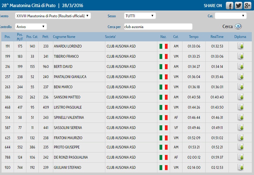This screenshot has height=175, width=254.
Task: Open the Cat. category dropdown
Action: [231, 16]
